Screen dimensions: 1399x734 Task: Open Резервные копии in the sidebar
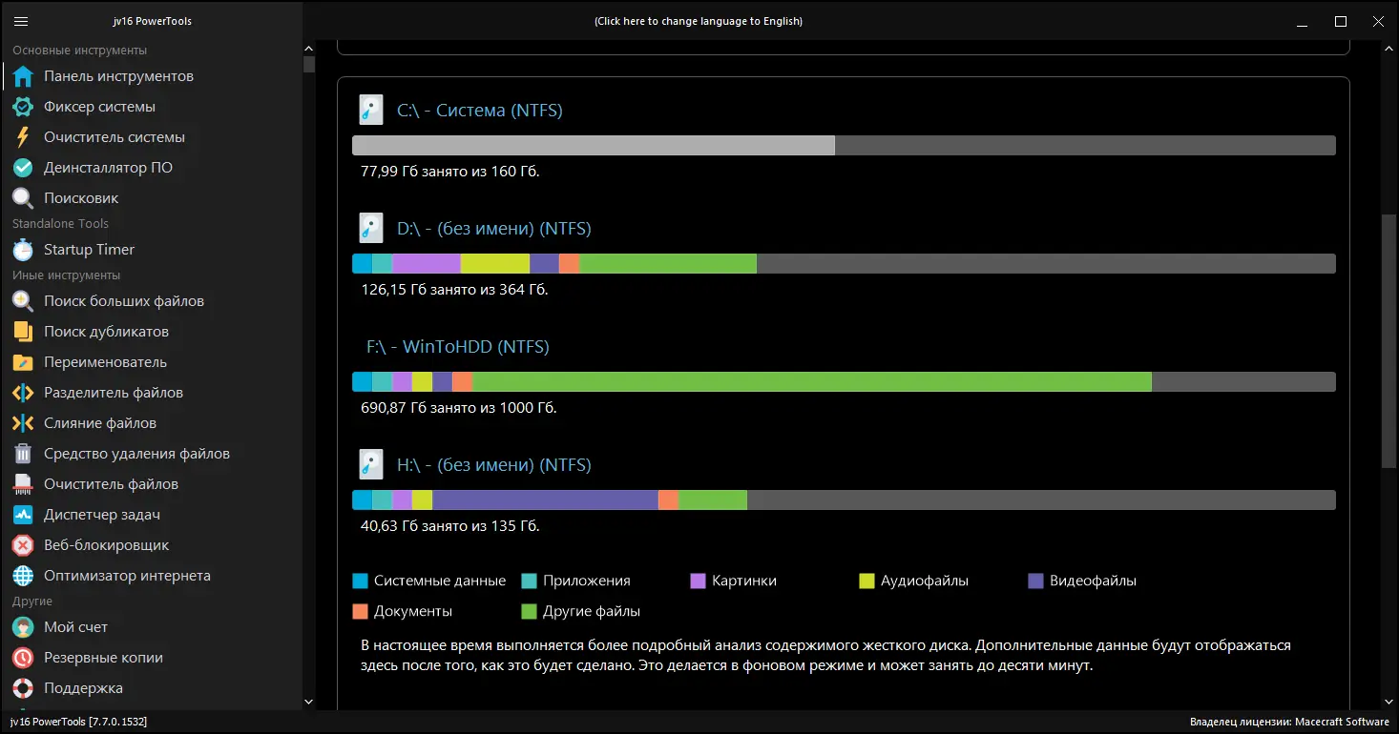click(x=103, y=658)
